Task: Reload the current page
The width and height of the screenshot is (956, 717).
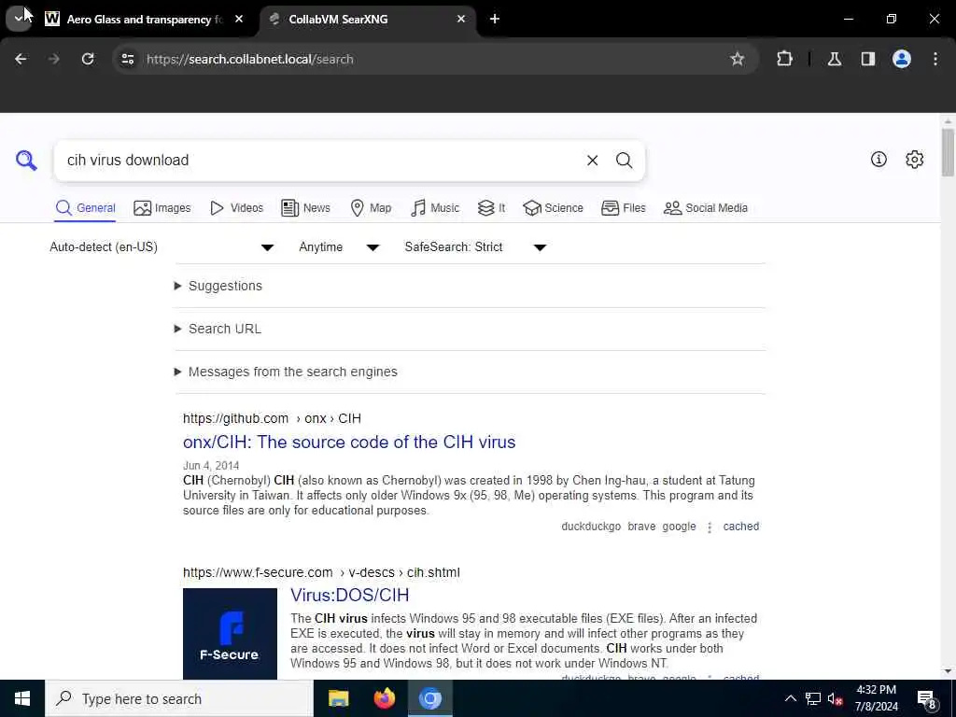Action: [x=88, y=59]
